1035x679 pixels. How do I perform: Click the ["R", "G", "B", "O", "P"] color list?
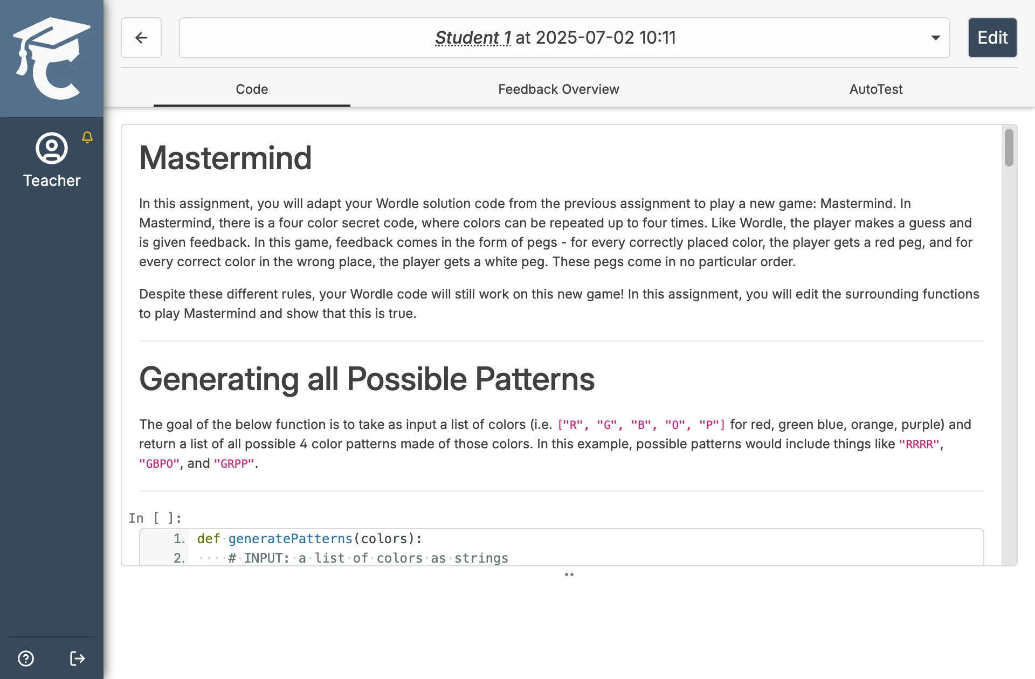click(641, 425)
